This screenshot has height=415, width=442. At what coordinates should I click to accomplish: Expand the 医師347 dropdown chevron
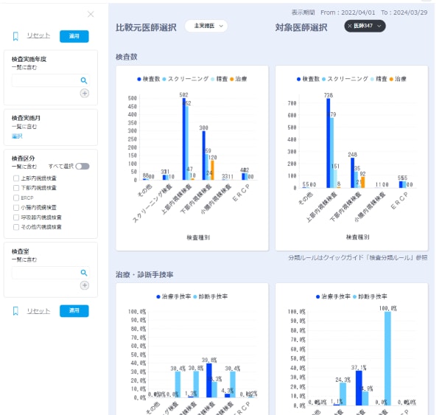pos(379,26)
